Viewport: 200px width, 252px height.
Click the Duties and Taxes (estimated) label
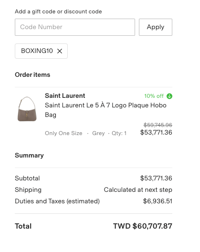point(57,201)
